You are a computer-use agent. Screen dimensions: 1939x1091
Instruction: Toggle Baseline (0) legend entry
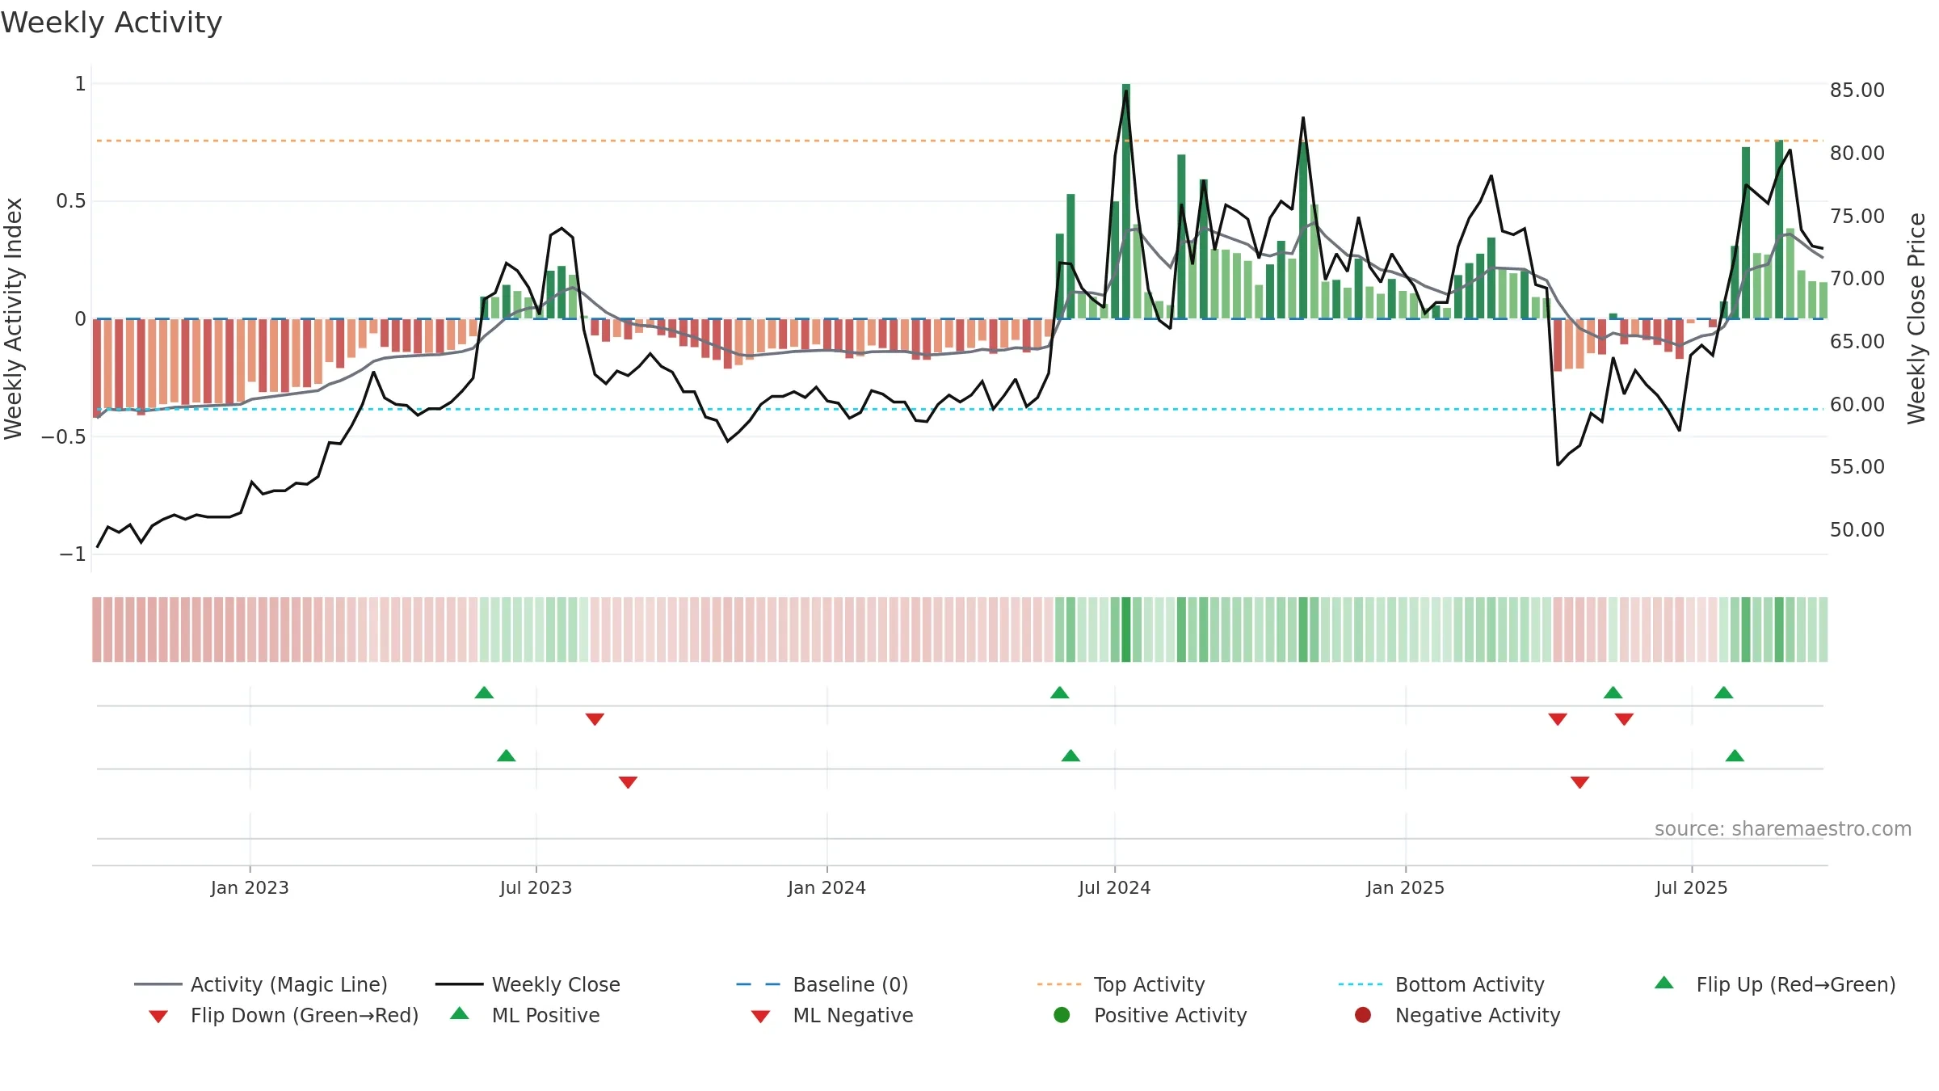[822, 984]
